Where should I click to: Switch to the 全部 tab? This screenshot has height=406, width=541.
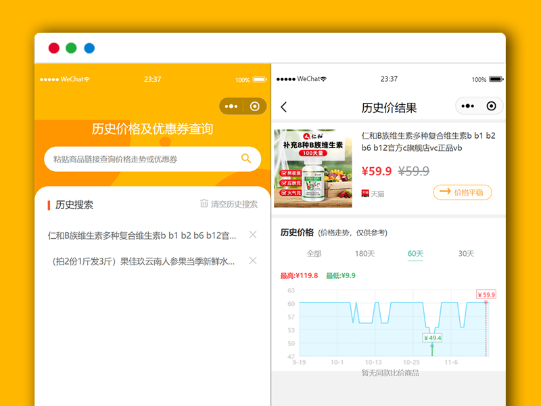[316, 253]
